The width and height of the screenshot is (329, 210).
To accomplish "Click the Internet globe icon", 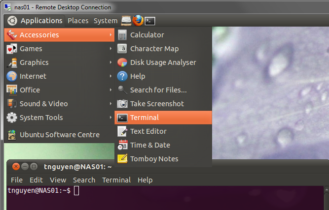I will 12,76.
